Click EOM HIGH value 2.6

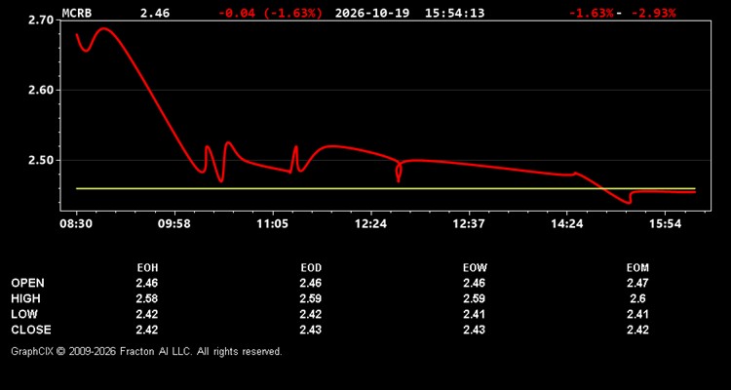coord(637,298)
